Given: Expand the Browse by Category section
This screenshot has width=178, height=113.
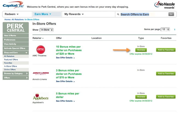Looking at the screenshot, I should (x=16, y=74).
